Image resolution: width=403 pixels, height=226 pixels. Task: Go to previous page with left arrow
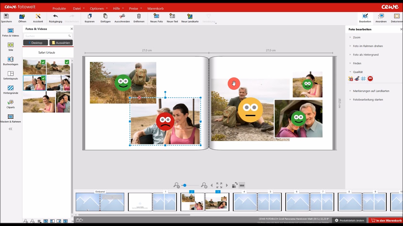coord(212,186)
